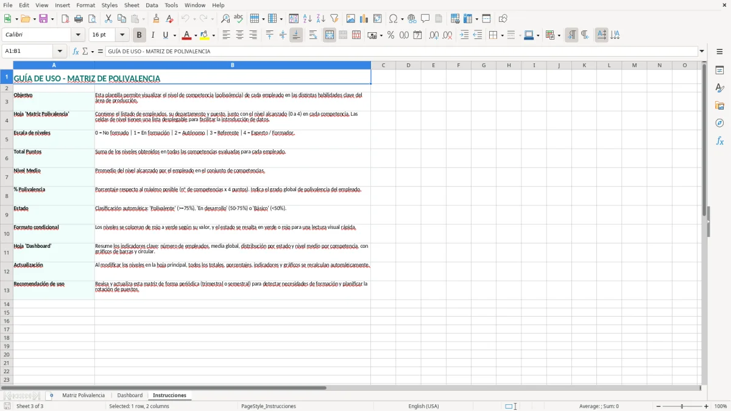Click the Cut scissors icon
This screenshot has width=731, height=411.
(x=108, y=19)
